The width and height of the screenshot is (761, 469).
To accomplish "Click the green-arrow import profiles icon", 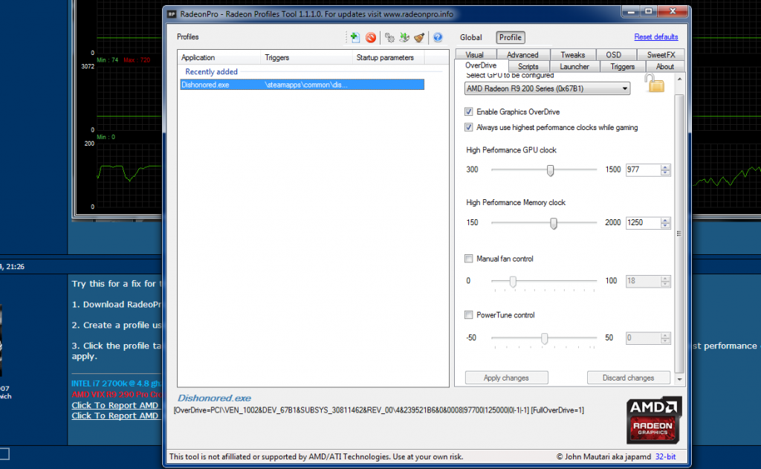I will click(404, 37).
